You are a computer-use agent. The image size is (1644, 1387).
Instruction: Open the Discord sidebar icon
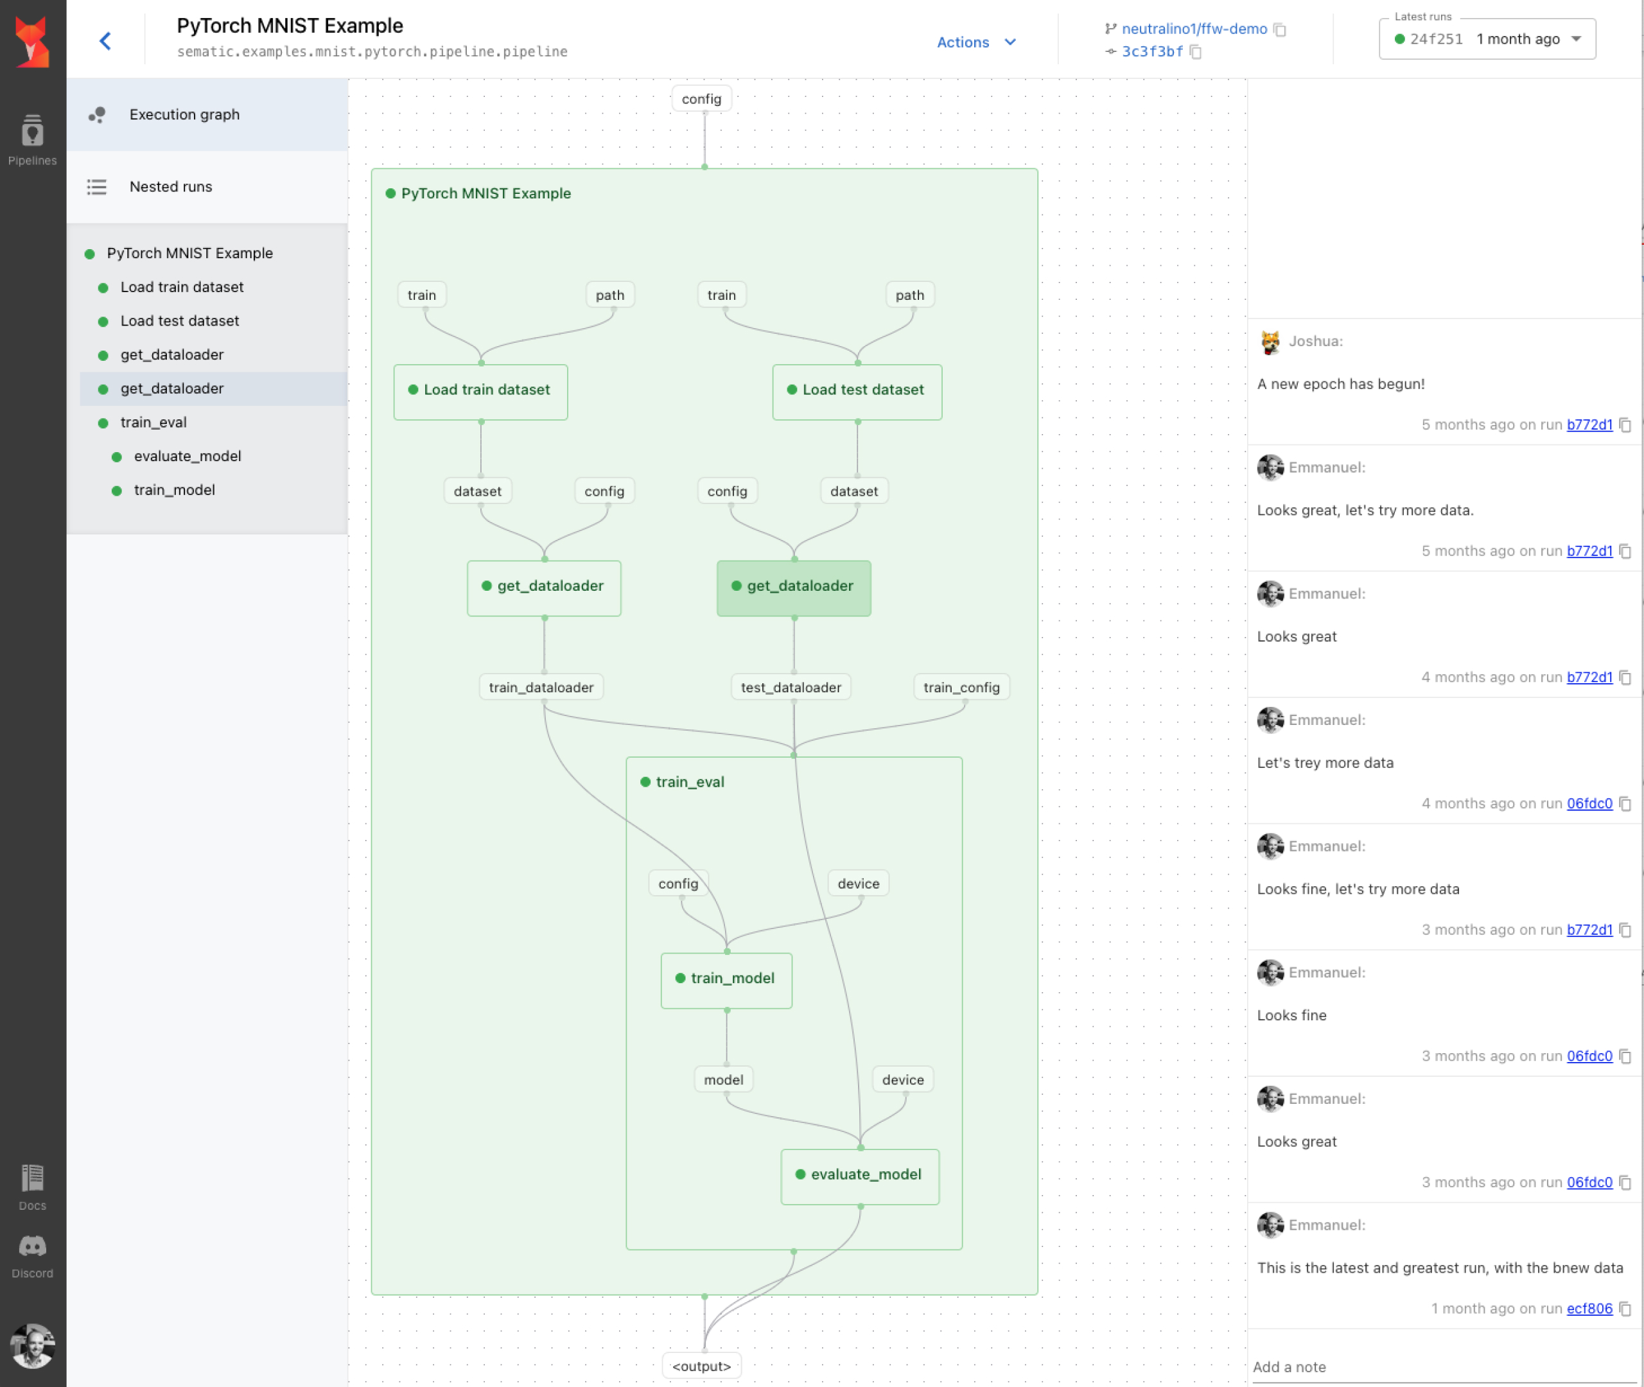32,1256
